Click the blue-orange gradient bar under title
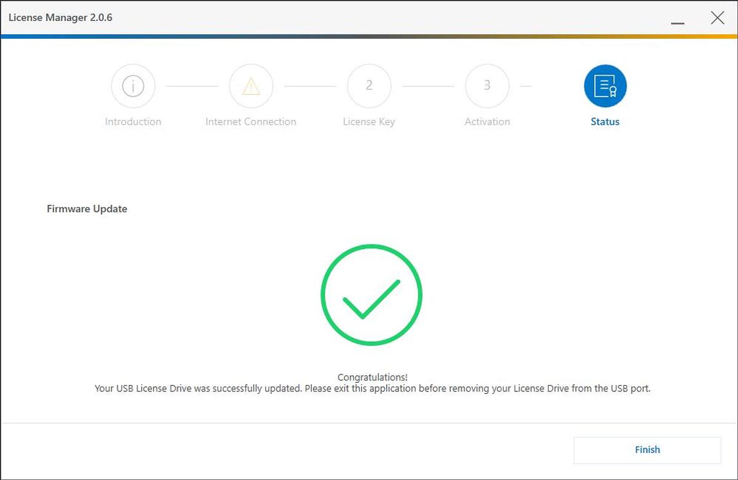 [369, 36]
